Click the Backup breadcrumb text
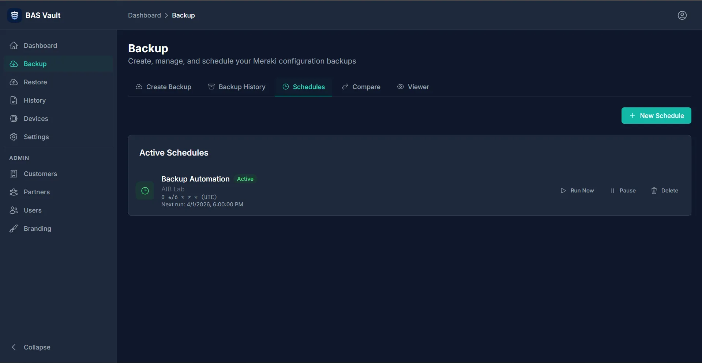The image size is (702, 363). click(183, 15)
